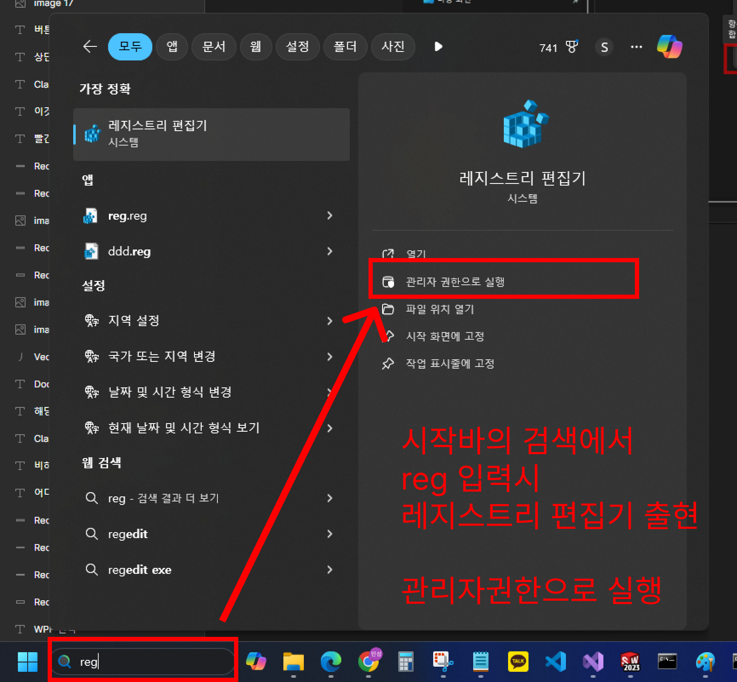Show more filter tabs with the arrow
The image size is (737, 682).
pos(439,46)
